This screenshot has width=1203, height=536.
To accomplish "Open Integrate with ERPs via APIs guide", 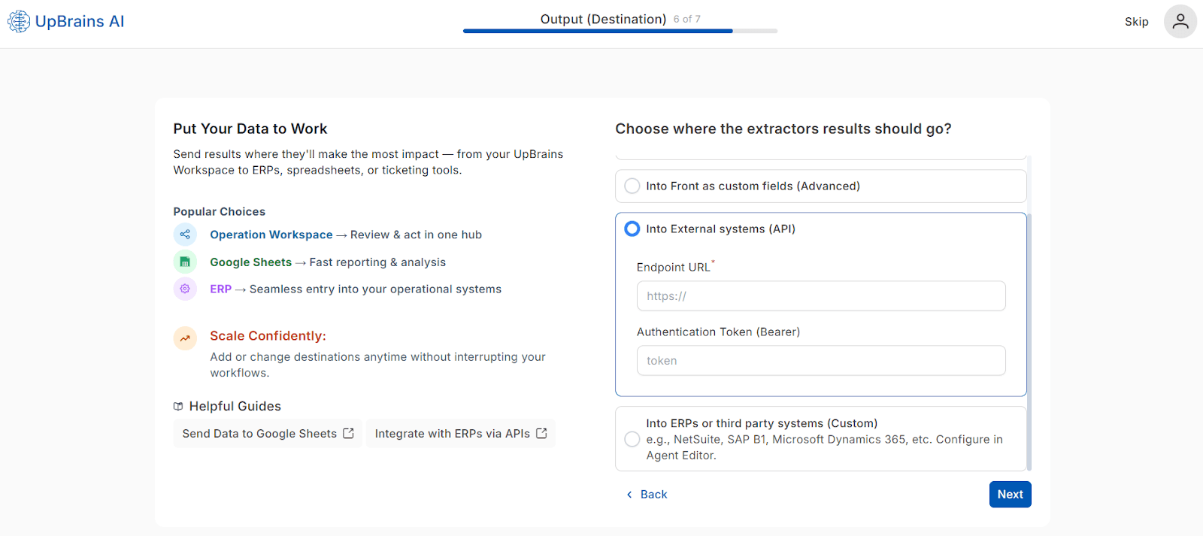I will 452,434.
